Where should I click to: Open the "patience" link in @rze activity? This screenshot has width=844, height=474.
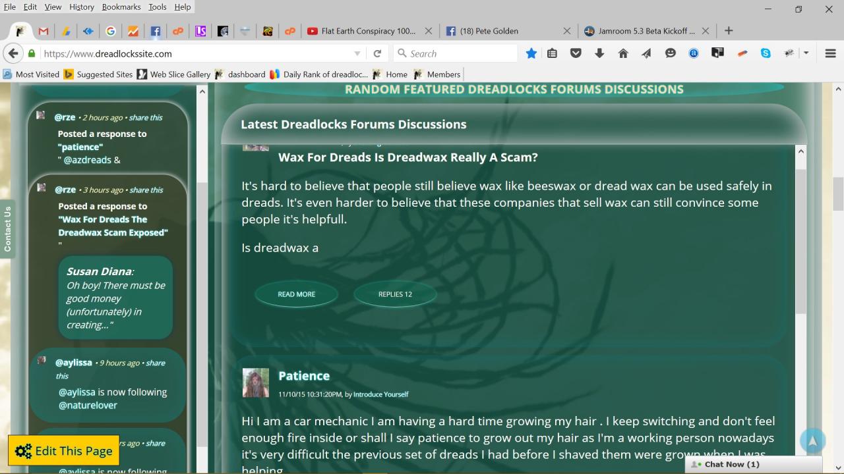tap(80, 147)
